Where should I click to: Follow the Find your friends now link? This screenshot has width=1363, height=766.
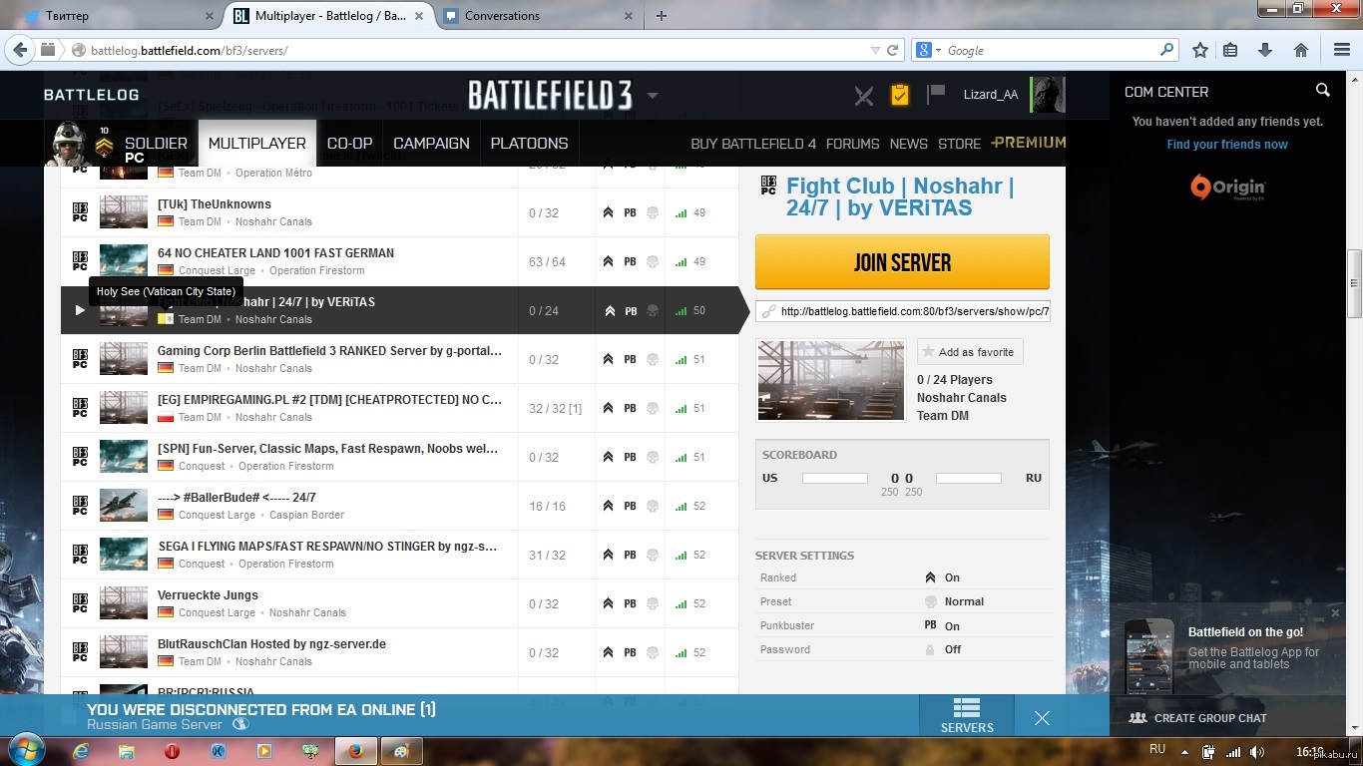[x=1227, y=145]
